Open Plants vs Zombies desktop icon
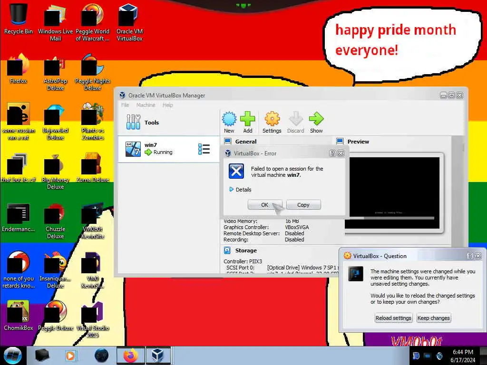The height and width of the screenshot is (365, 487). (x=93, y=122)
